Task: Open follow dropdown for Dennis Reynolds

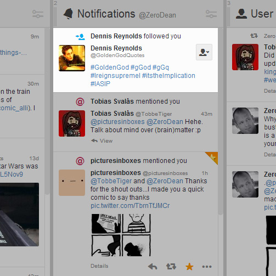Action: 204,52
